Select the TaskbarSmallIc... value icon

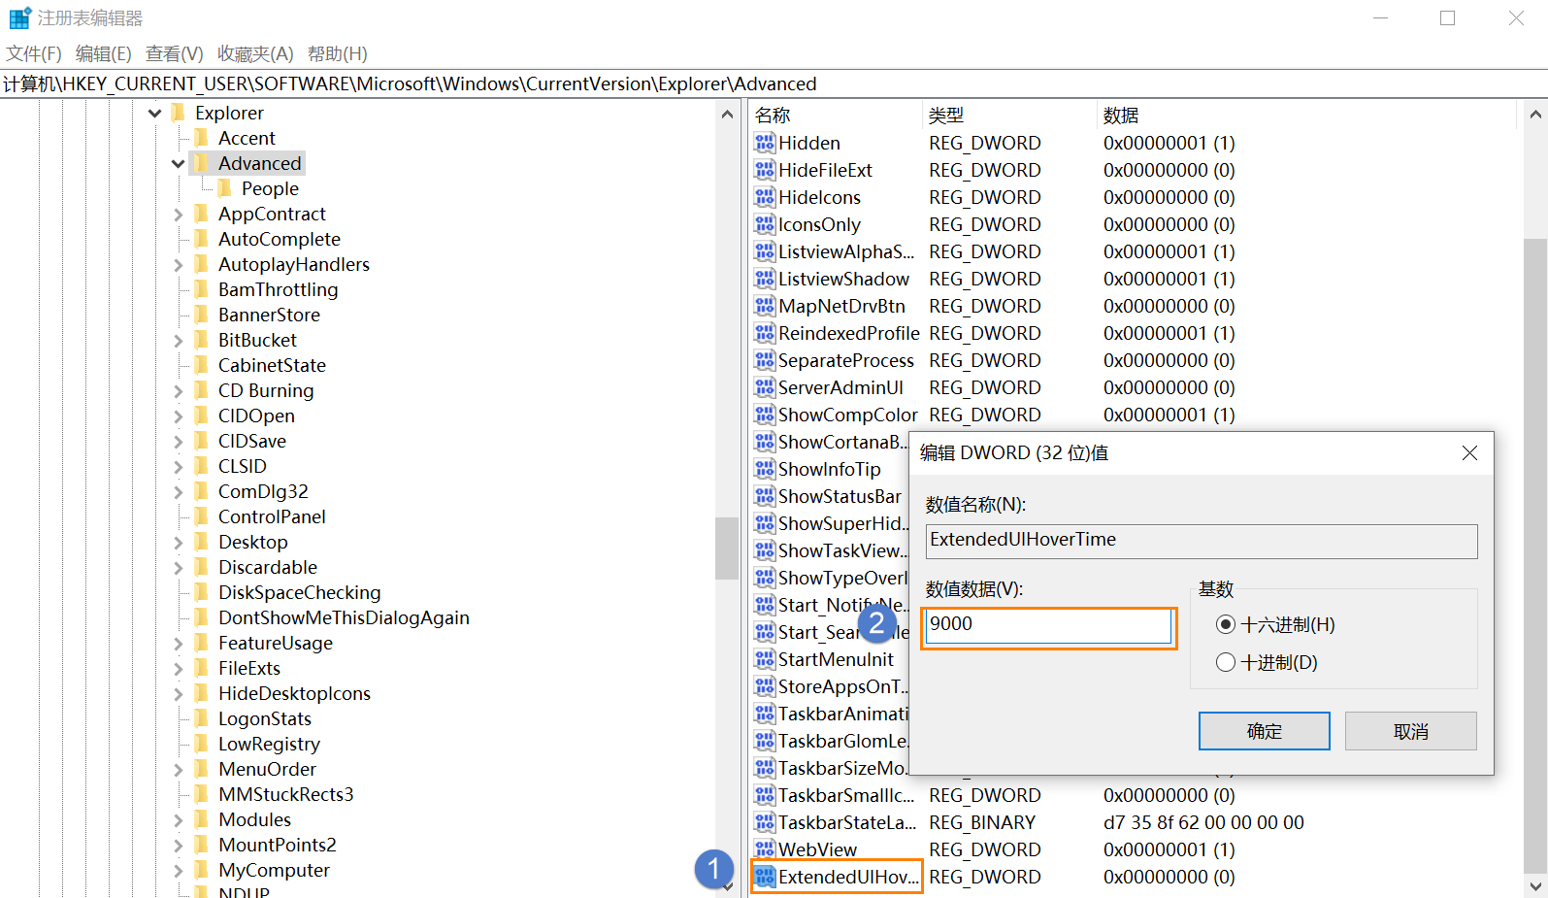coord(765,796)
